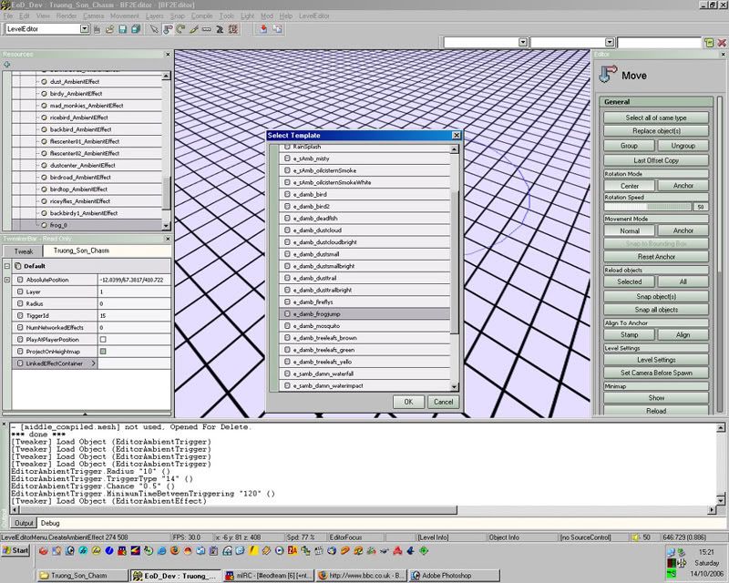Screen dimensions: 729x583
Task: Click the black figure icon next to ruler
Action: point(220,29)
